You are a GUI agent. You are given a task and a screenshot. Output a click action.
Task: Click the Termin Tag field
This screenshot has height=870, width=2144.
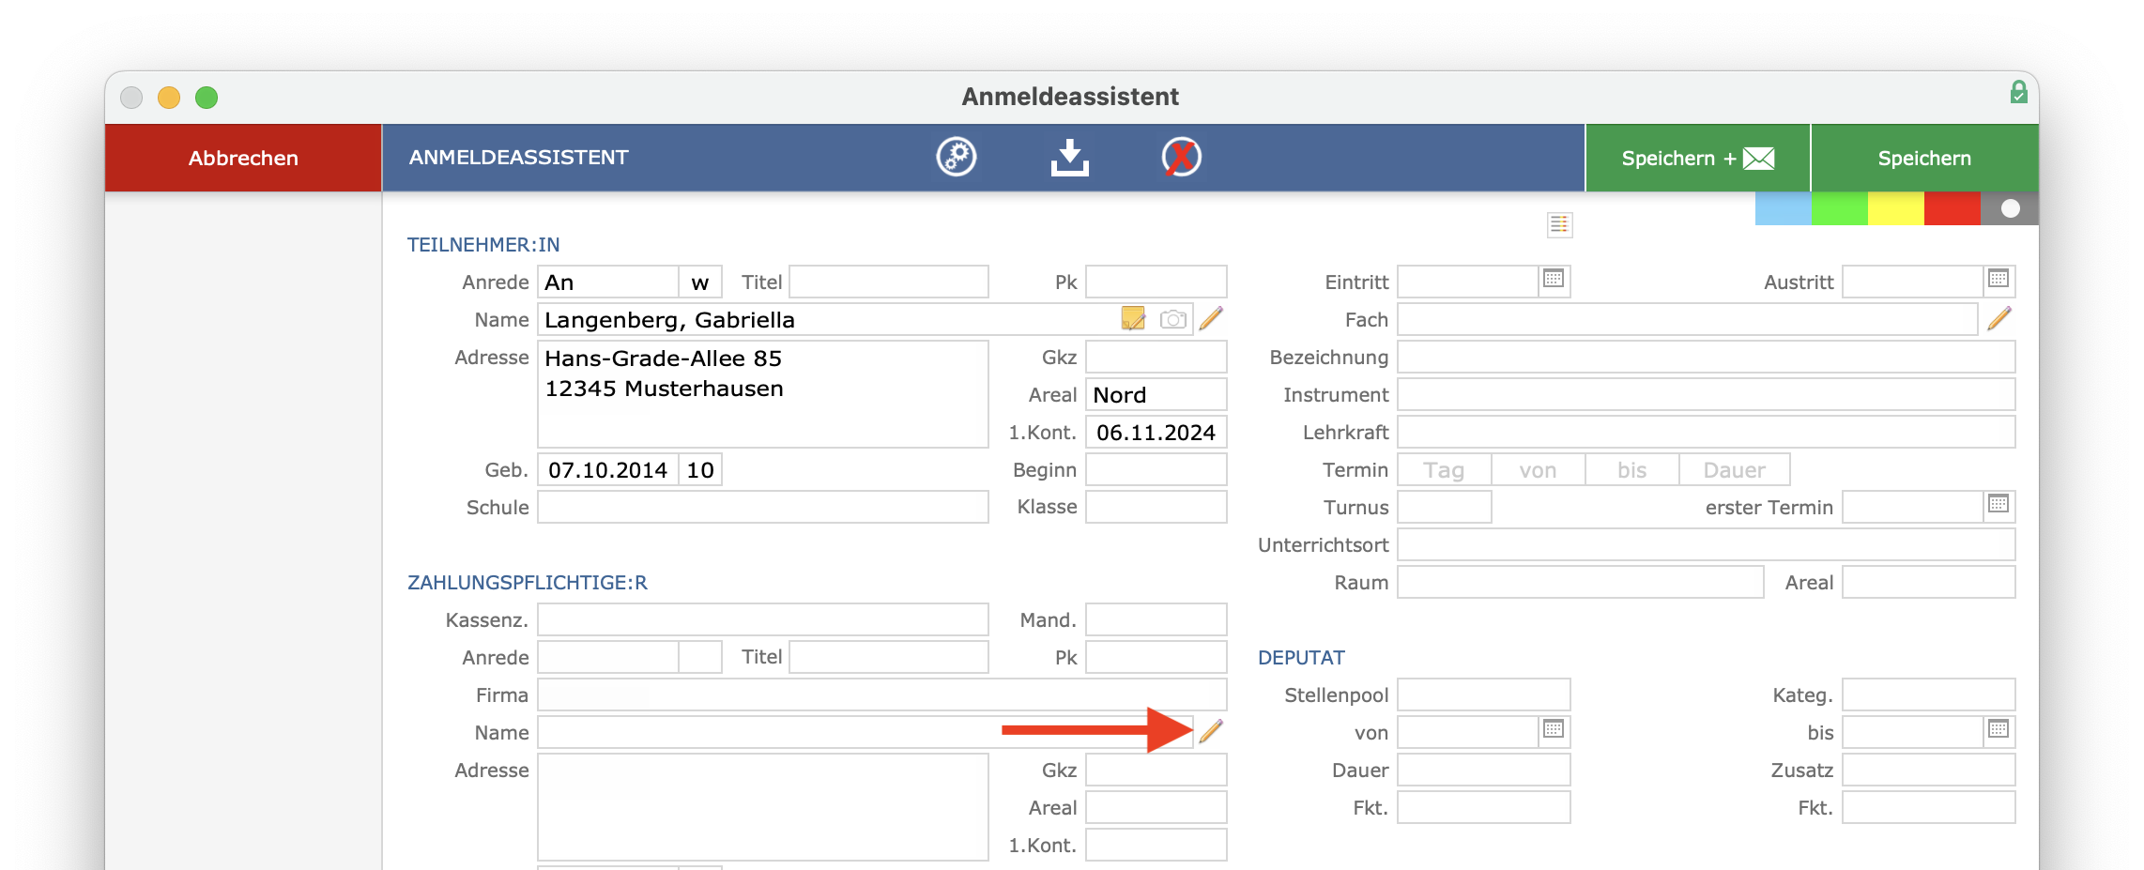pyautogui.click(x=1444, y=469)
